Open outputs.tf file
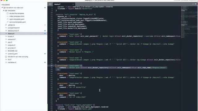The image size is (198, 111). click(x=11, y=45)
